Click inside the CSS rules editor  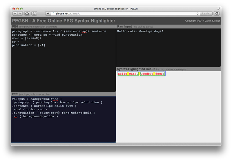[63, 119]
